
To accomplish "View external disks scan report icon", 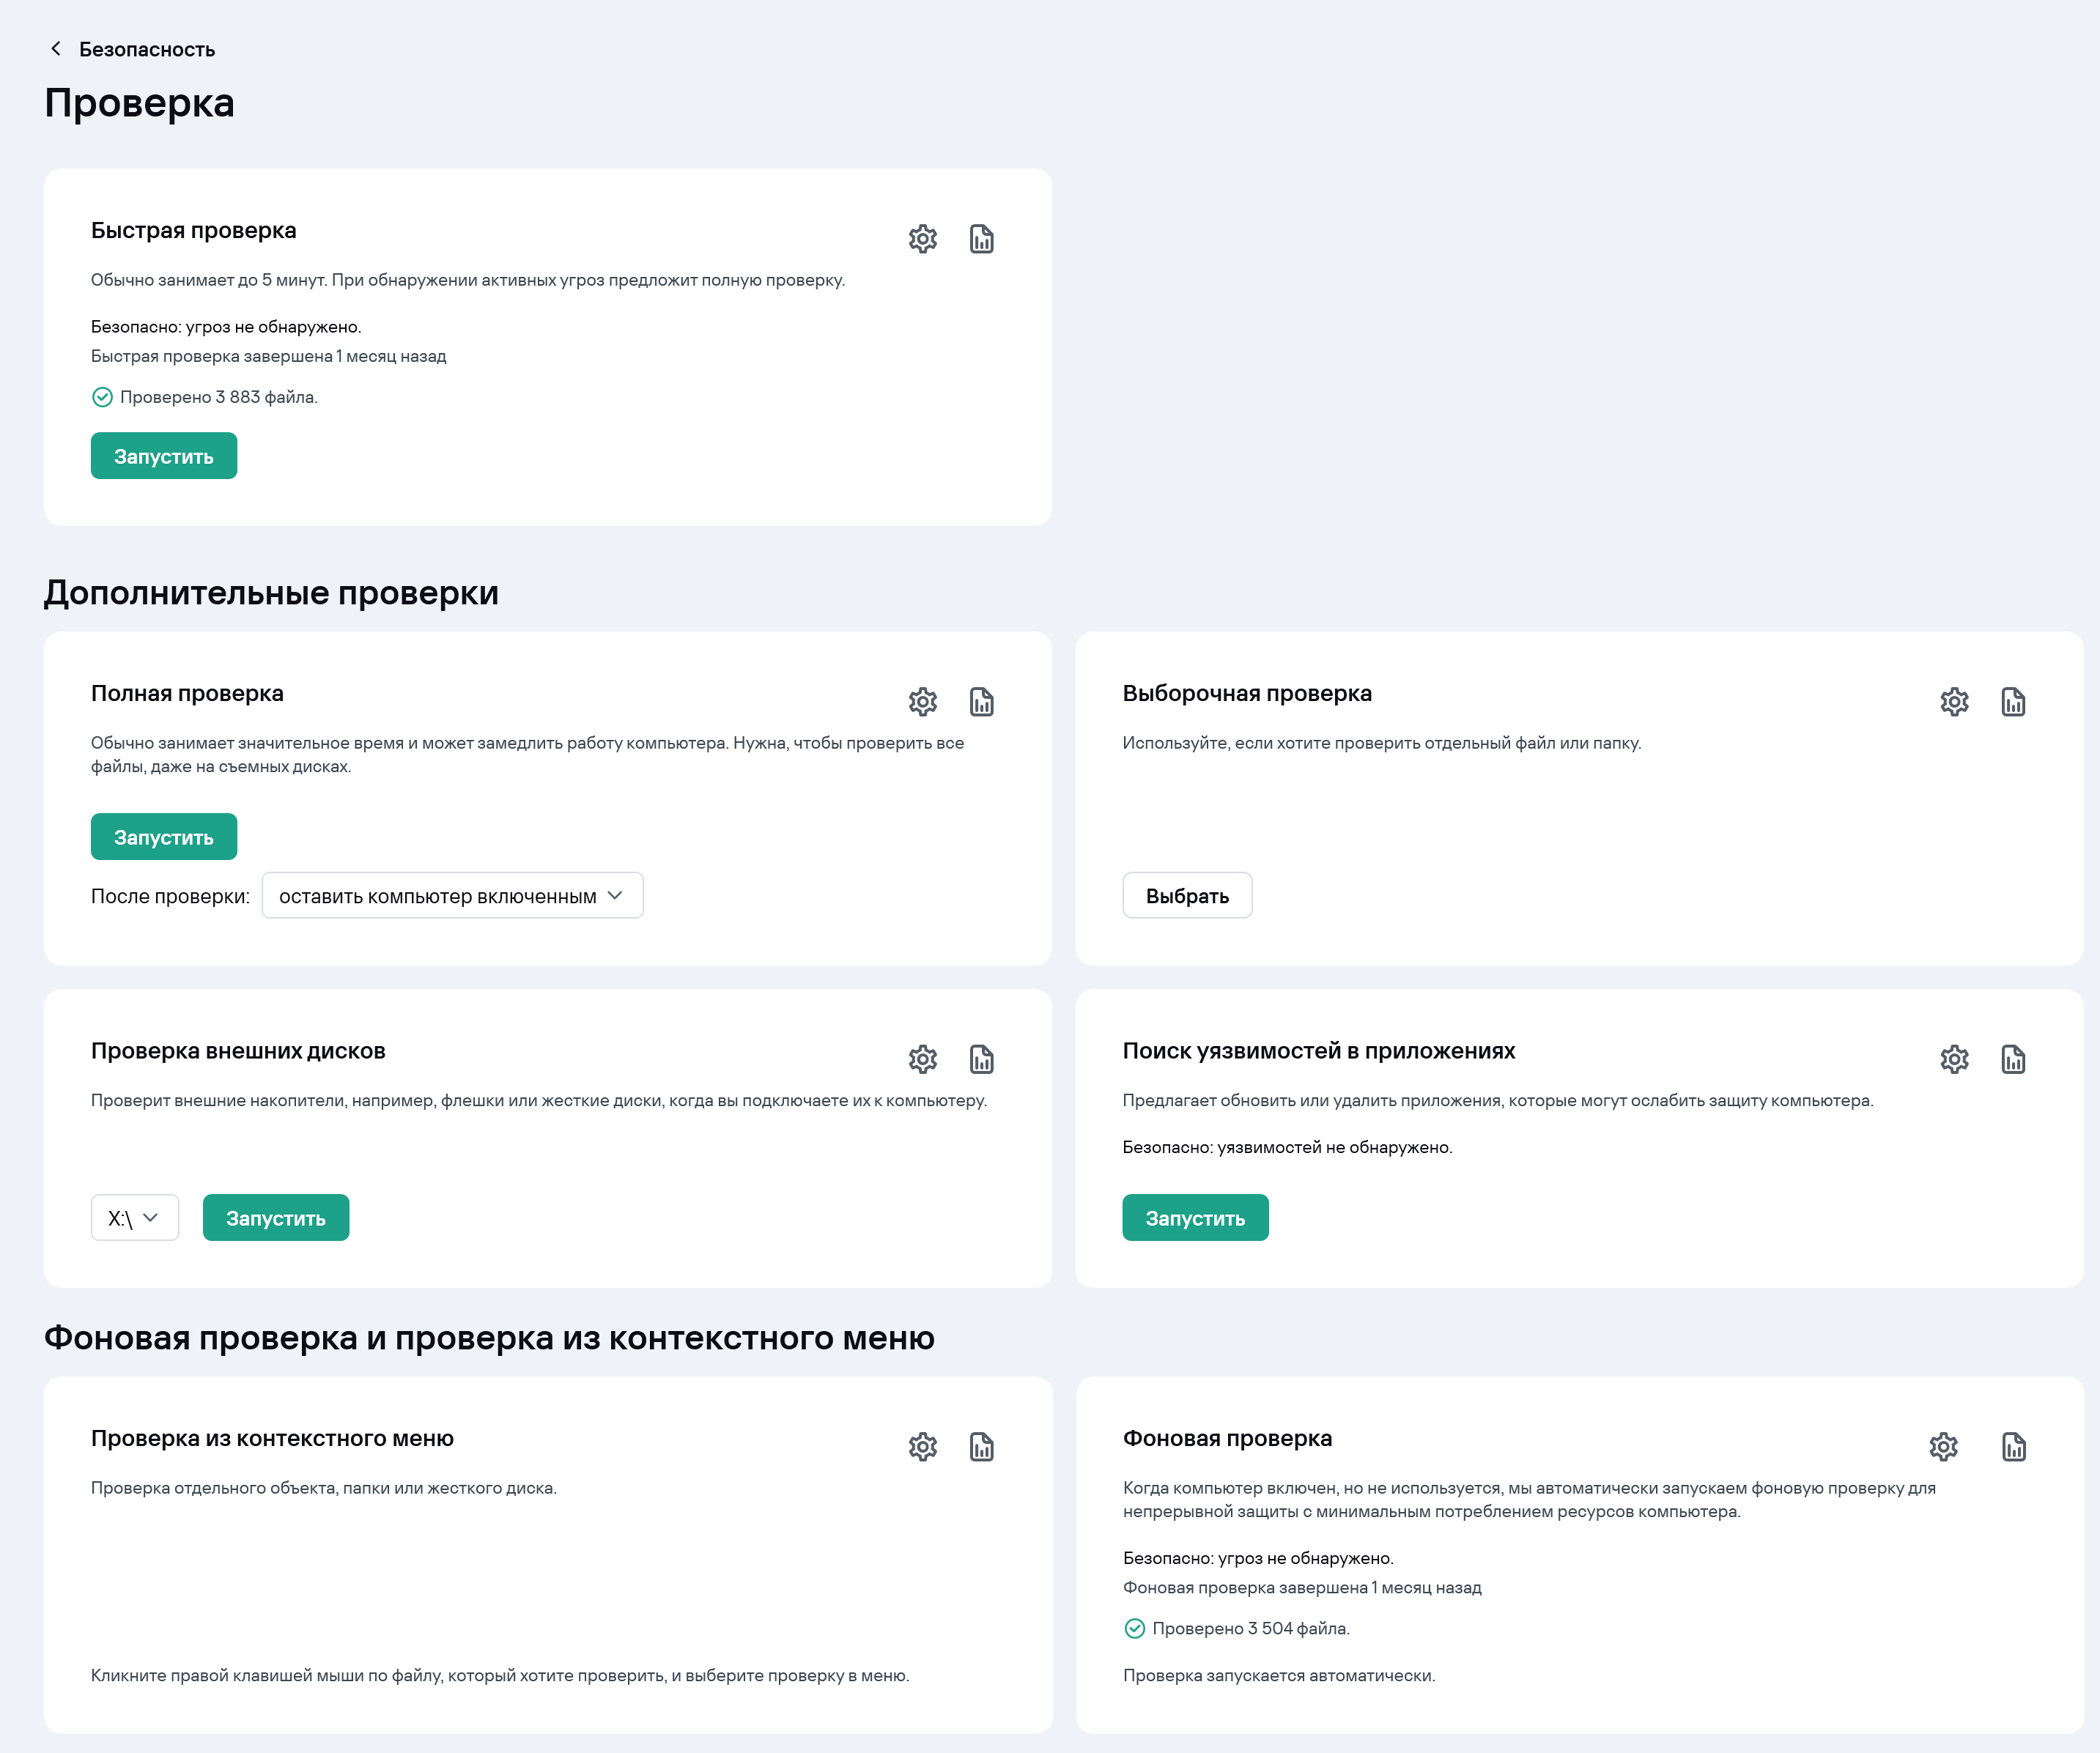I will coord(981,1059).
